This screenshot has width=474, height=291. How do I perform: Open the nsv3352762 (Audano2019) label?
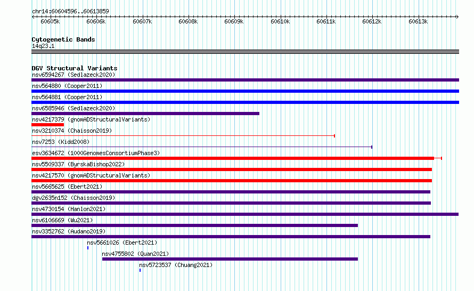pyautogui.click(x=69, y=231)
